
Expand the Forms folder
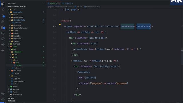pos(16,31)
